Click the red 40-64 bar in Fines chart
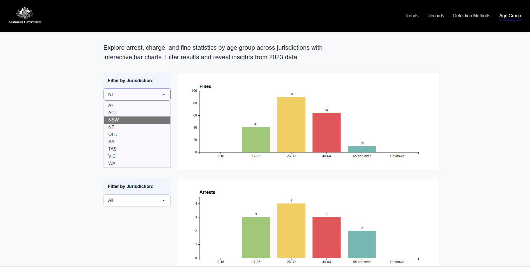 326,132
